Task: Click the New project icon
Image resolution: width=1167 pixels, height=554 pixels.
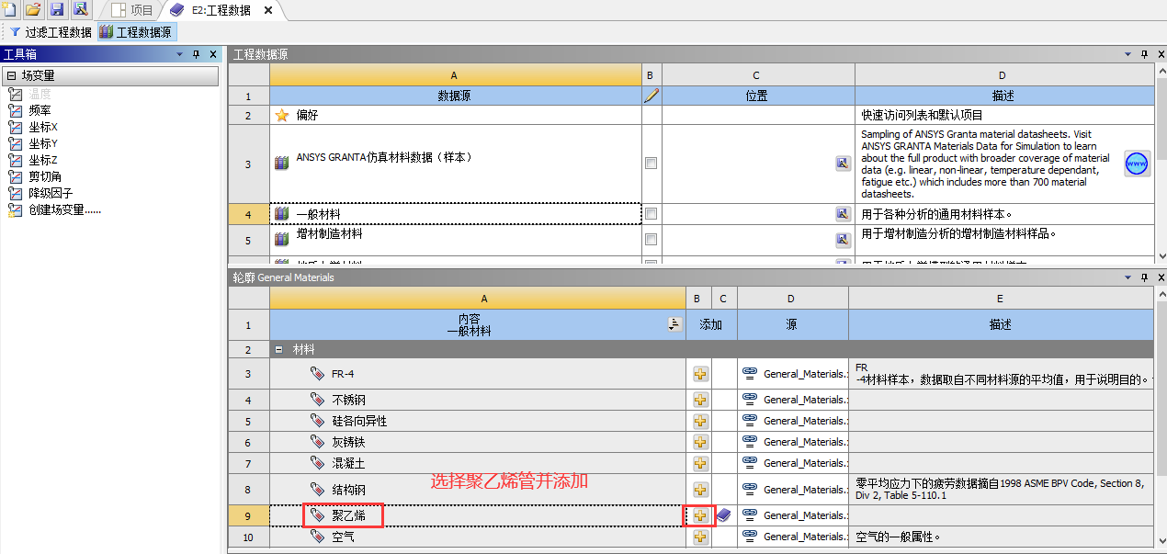Action: coord(9,10)
